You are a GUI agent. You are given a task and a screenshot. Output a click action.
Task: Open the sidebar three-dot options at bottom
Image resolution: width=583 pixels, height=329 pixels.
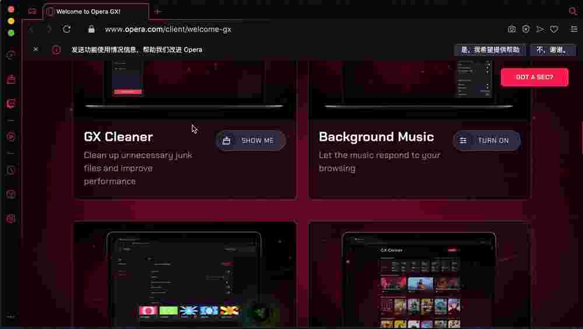point(10,317)
